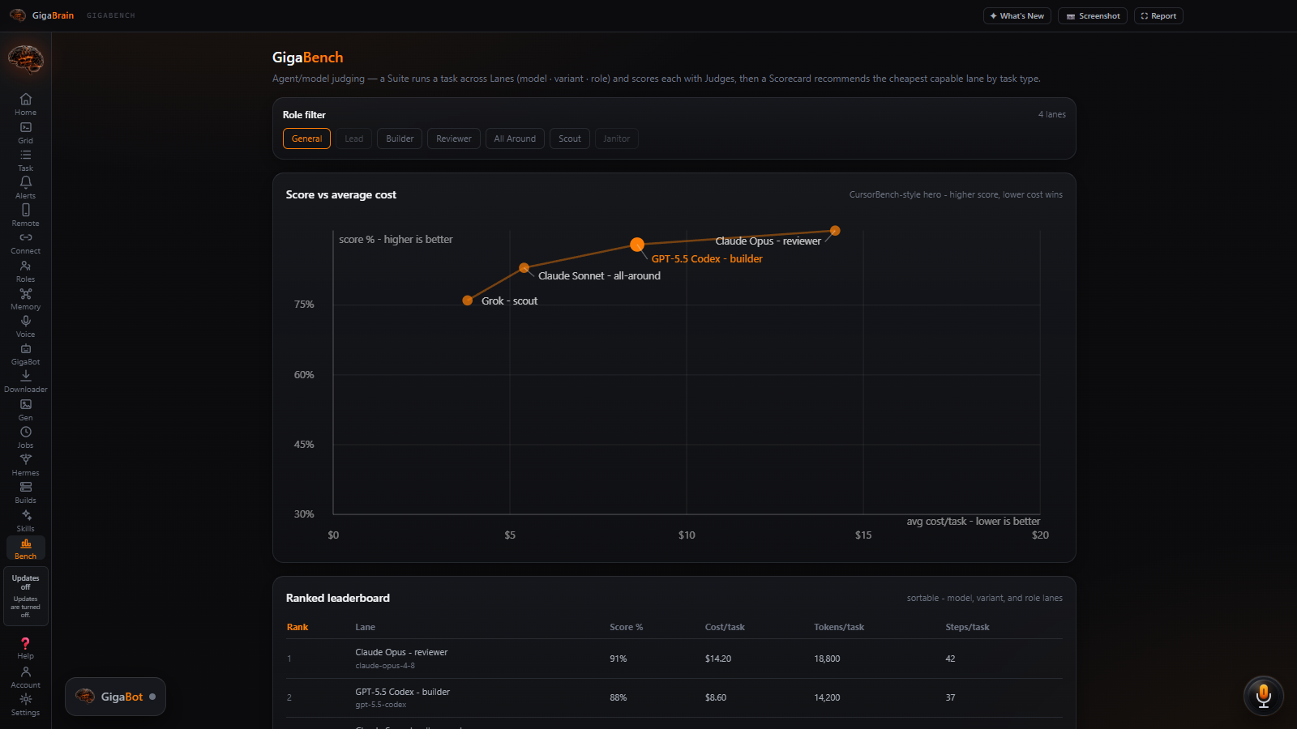Viewport: 1297px width, 729px height.
Task: Click the Report button
Action: coord(1158,16)
